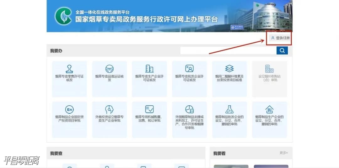Click the 全国一体化在线政务服务平台 banner subtitle
The height and width of the screenshot is (168, 339).
pyautogui.click(x=102, y=12)
